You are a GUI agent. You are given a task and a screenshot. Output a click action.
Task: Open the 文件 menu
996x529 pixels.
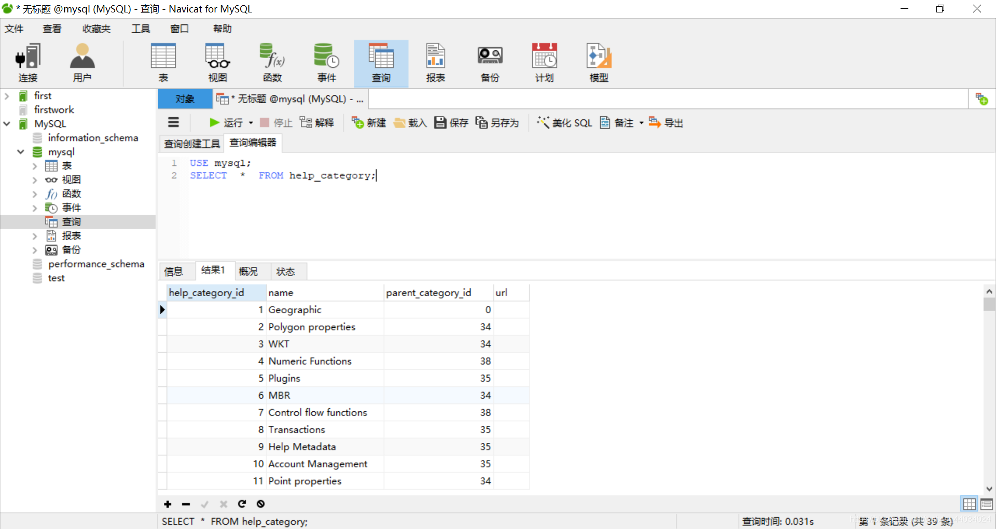(x=14, y=29)
